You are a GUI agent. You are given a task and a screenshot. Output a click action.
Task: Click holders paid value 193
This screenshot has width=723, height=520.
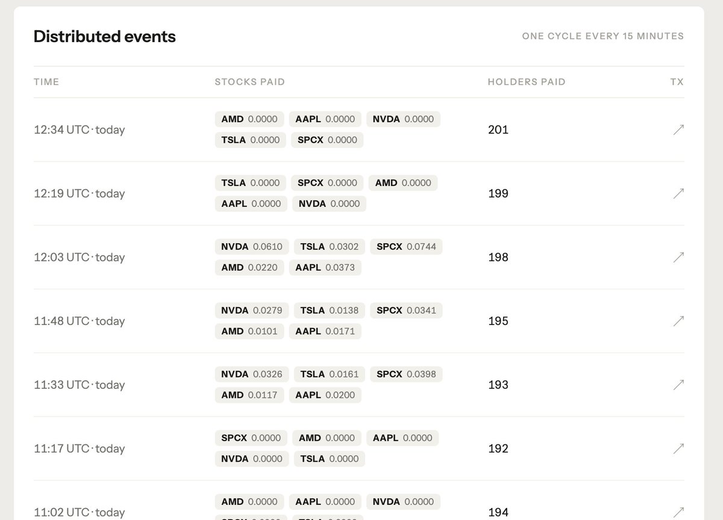498,385
